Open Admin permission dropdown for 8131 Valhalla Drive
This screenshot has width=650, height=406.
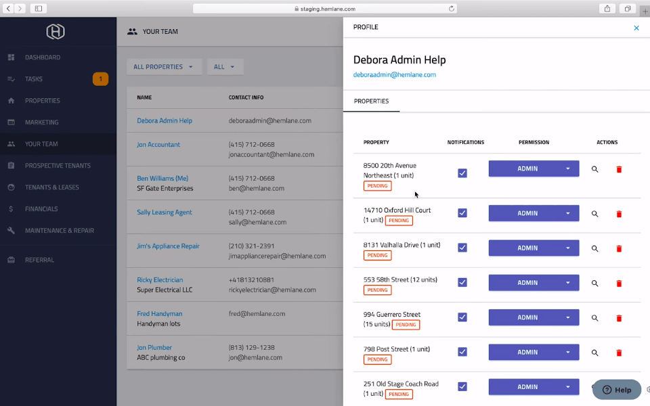[x=534, y=248]
